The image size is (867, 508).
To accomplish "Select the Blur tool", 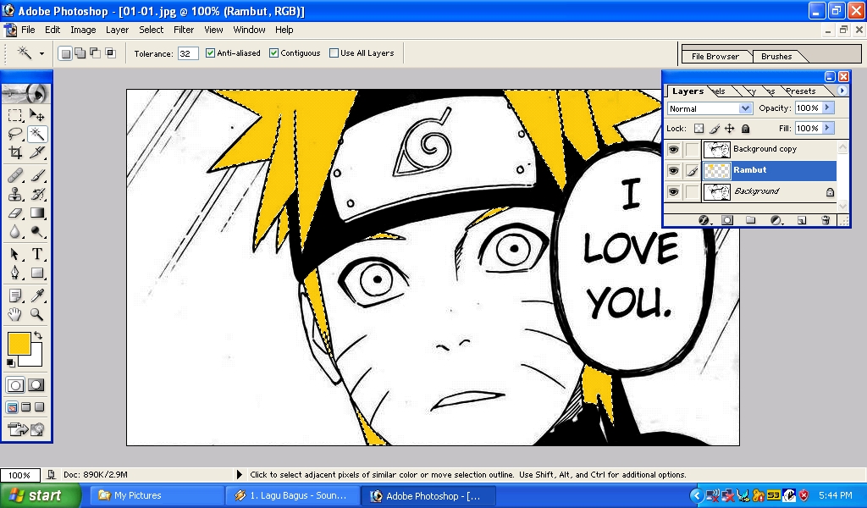I will pos(15,232).
